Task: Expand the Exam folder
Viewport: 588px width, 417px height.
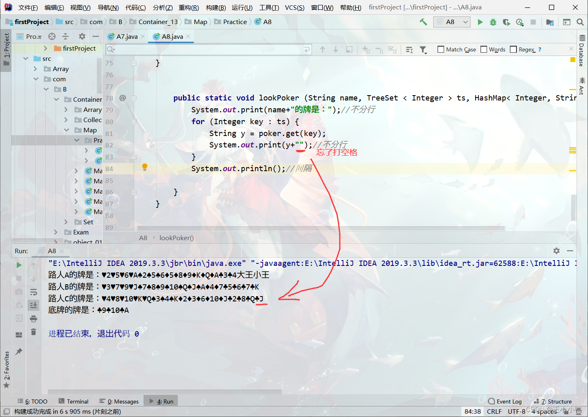Action: pyautogui.click(x=56, y=232)
